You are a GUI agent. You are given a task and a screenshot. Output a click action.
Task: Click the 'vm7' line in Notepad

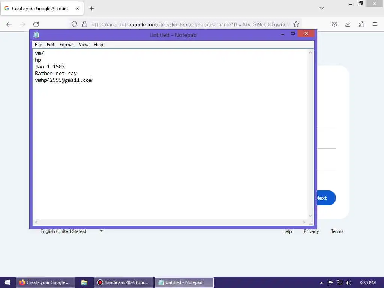click(39, 53)
